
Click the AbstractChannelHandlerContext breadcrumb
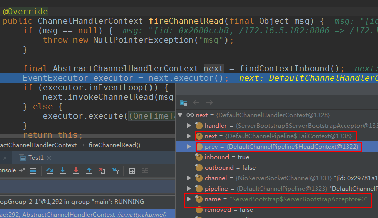38,145
